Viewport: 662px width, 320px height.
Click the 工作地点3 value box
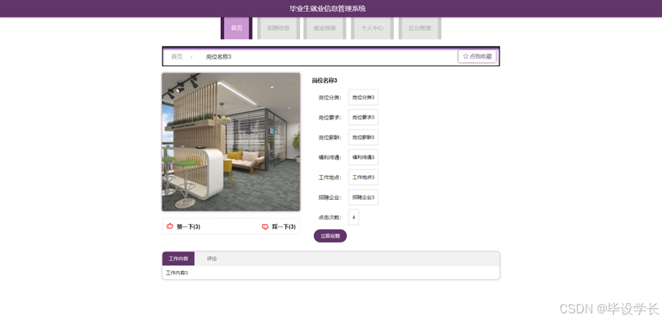[363, 177]
